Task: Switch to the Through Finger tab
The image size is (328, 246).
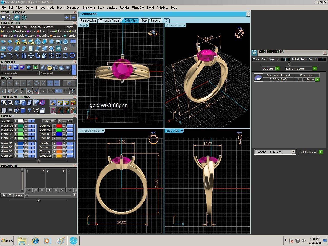Action: coord(110,20)
